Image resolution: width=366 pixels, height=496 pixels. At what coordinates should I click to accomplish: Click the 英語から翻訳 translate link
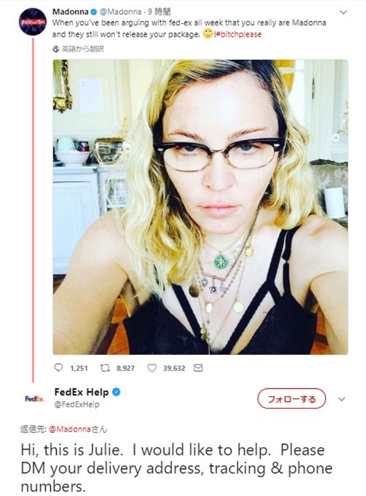pyautogui.click(x=82, y=49)
